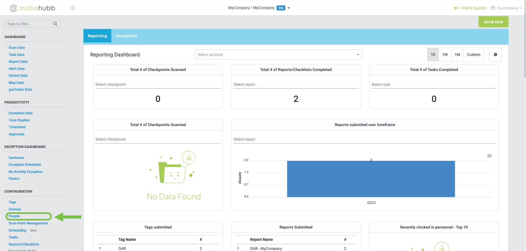Open the MyCompany site switcher dropdown
Image resolution: width=526 pixels, height=251 pixels.
coord(289,8)
